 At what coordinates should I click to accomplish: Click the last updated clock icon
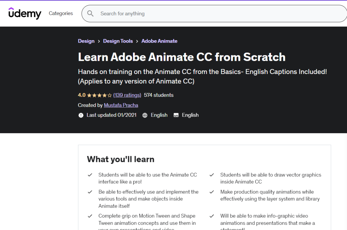(81, 115)
